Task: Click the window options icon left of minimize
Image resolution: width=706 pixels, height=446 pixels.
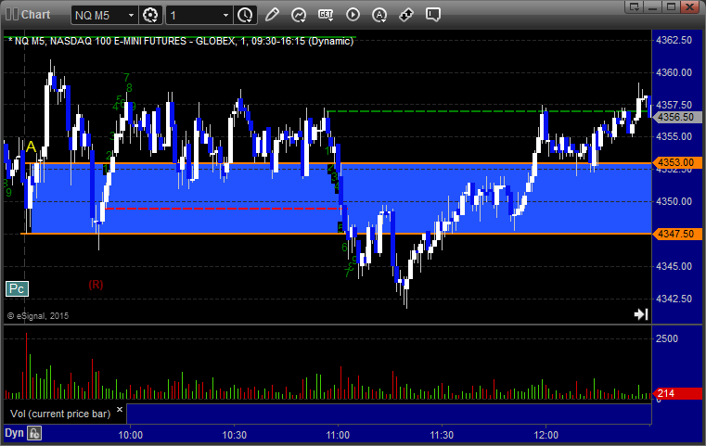Action: [x=634, y=6]
